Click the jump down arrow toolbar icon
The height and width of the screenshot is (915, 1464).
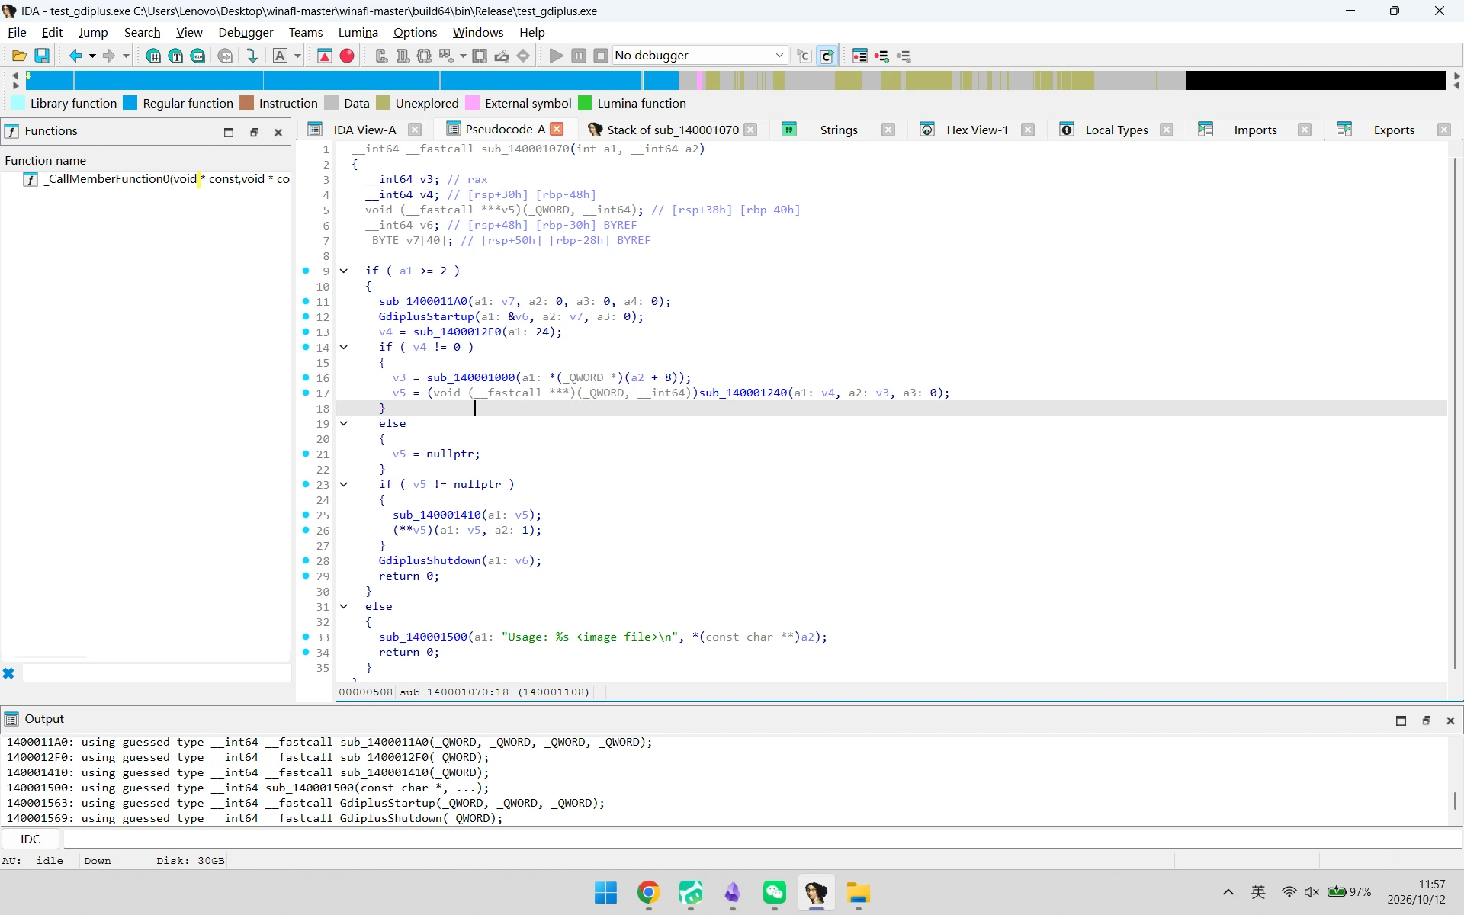coord(252,56)
